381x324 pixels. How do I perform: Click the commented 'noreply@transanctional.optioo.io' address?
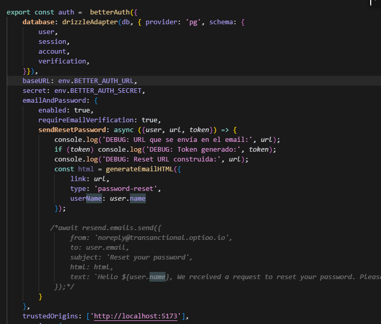click(161, 238)
